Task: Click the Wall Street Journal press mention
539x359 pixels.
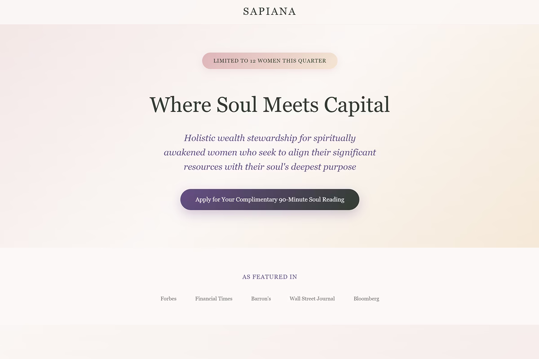Action: click(x=312, y=298)
